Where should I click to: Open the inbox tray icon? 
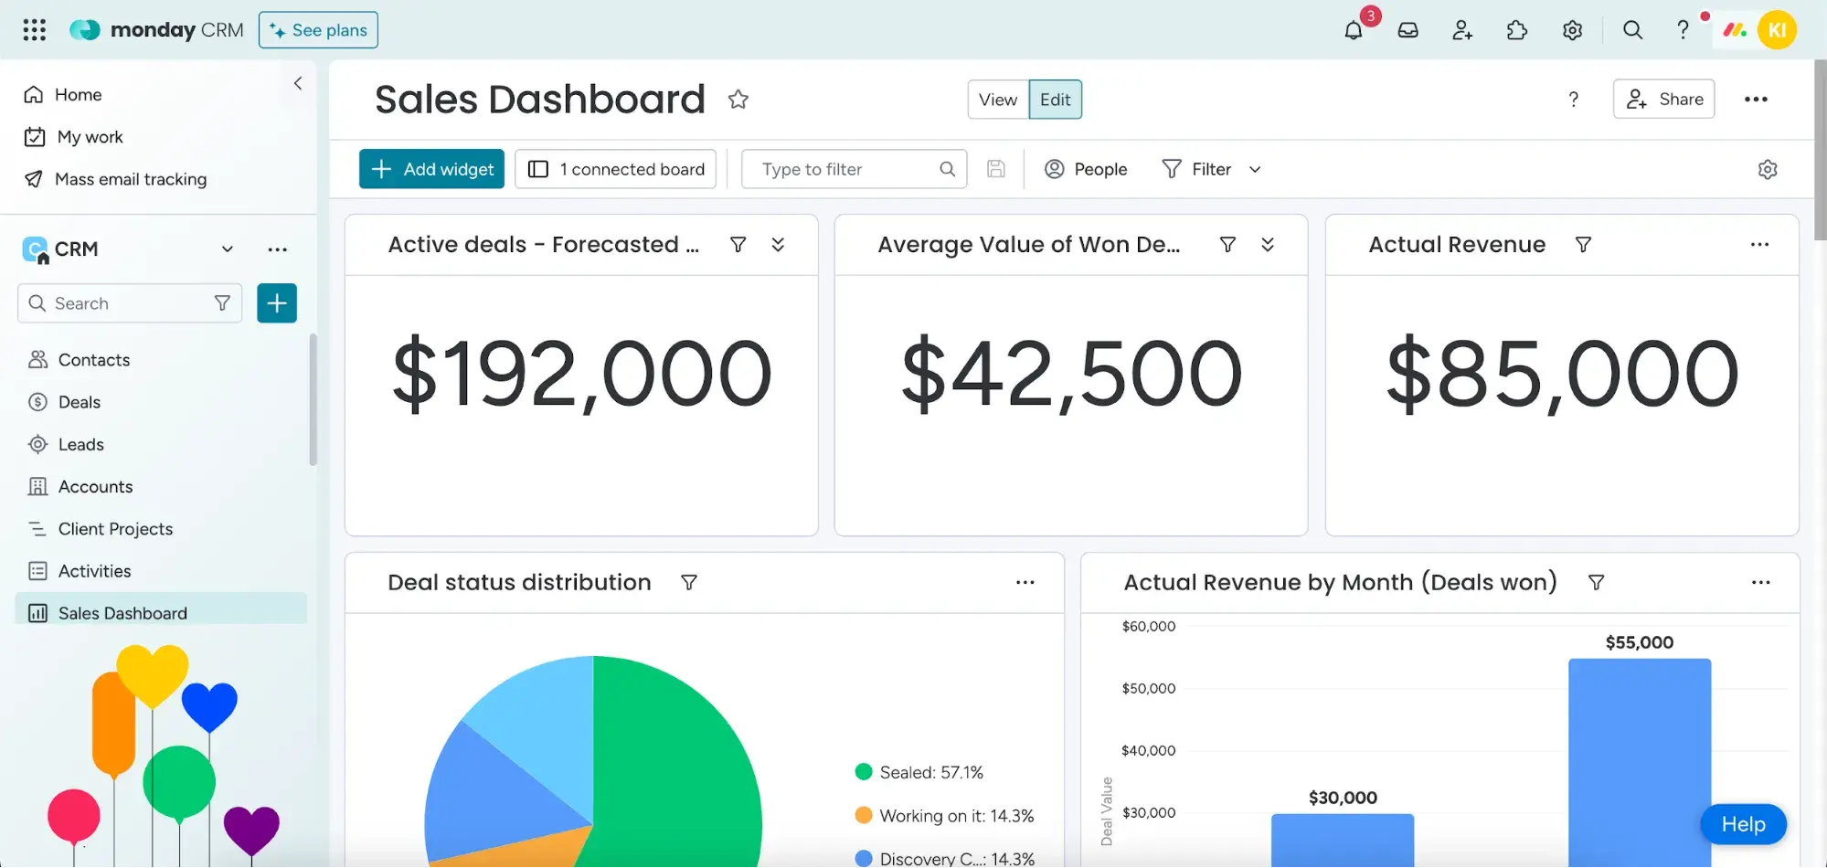[1407, 30]
